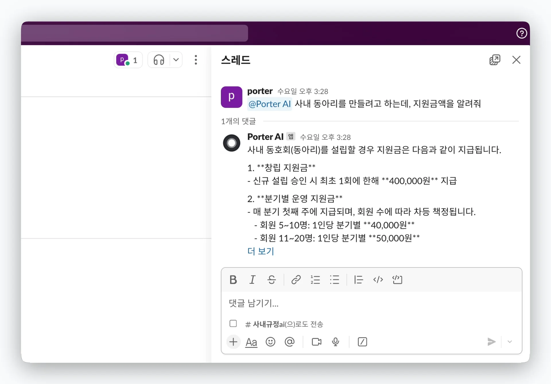The width and height of the screenshot is (551, 384).
Task: Start a bulleted list
Action: pos(334,279)
